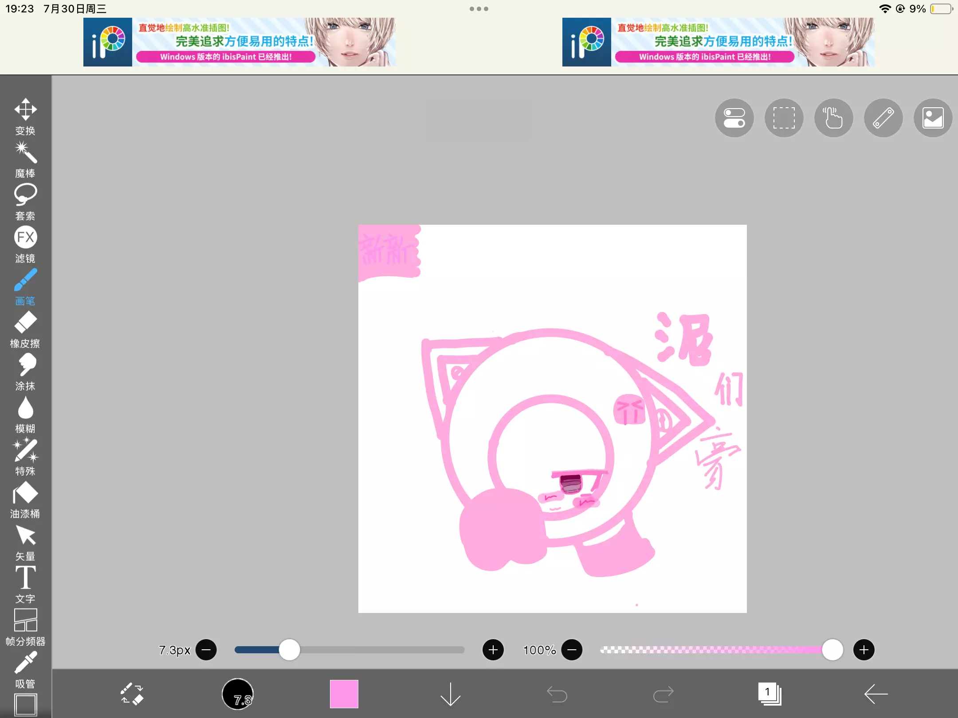Image resolution: width=958 pixels, height=718 pixels.
Task: Open the view settings toggle menu
Action: [x=734, y=118]
